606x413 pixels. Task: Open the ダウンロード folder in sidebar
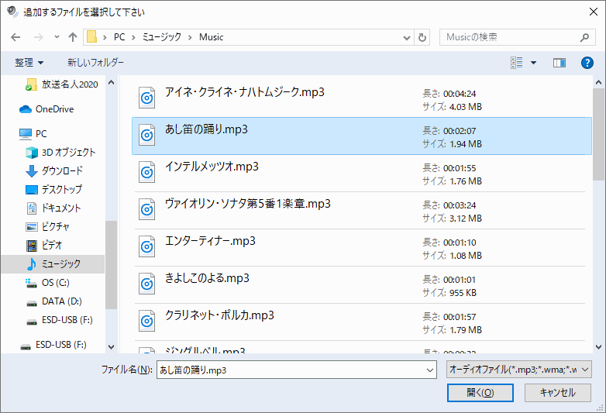point(62,170)
